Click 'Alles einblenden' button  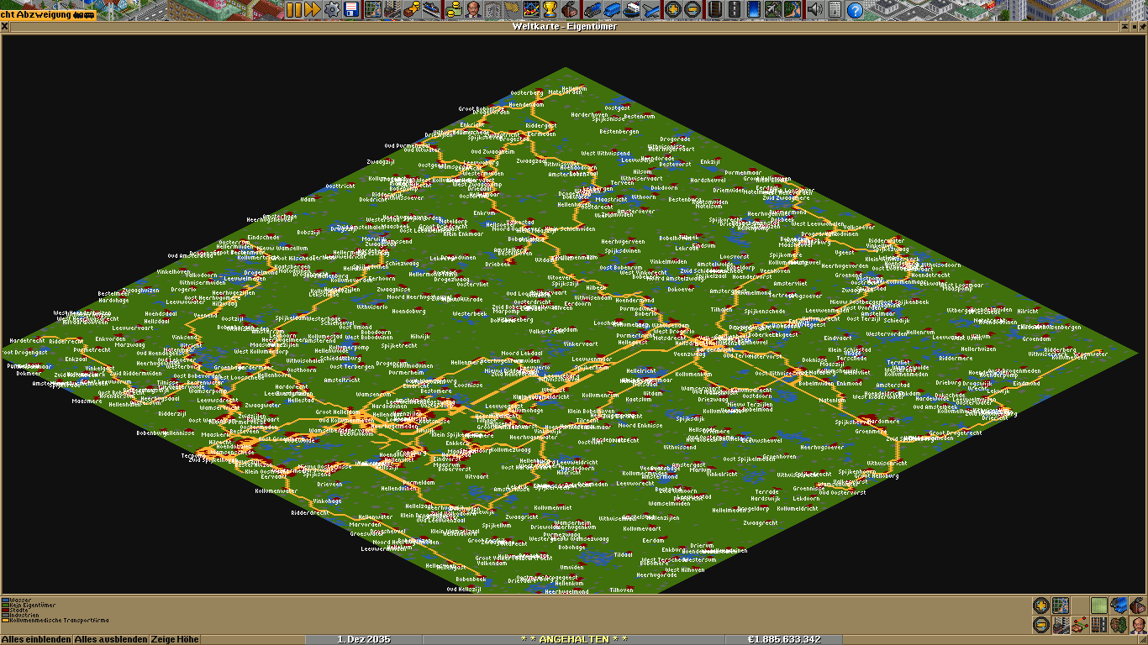(x=36, y=639)
